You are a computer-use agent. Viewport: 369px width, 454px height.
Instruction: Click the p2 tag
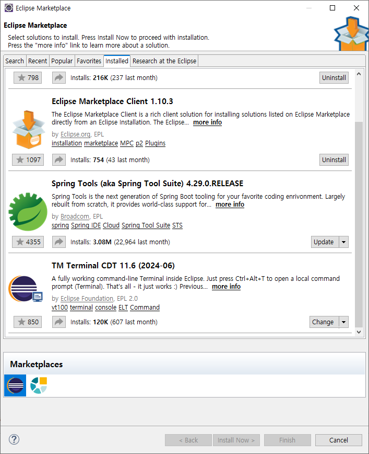coord(139,143)
